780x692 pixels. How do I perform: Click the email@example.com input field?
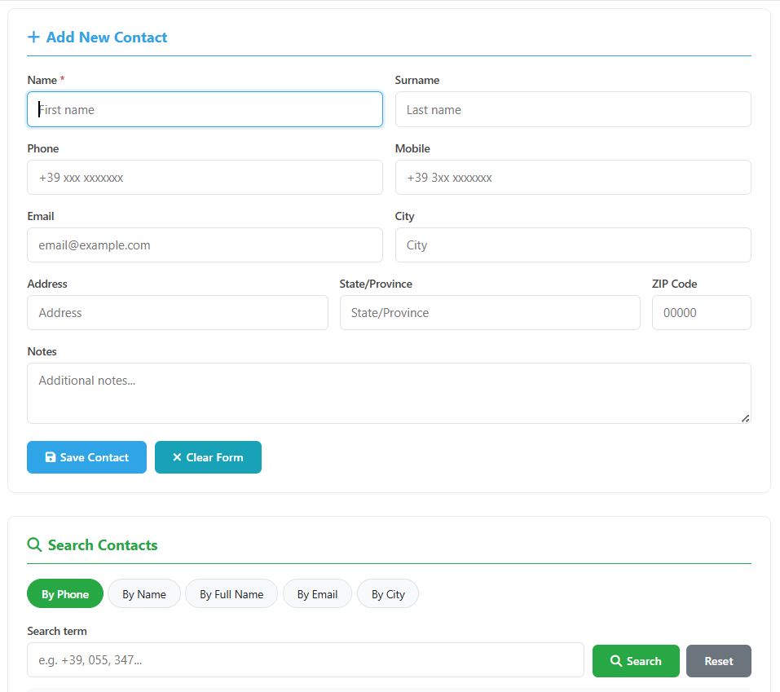[205, 245]
